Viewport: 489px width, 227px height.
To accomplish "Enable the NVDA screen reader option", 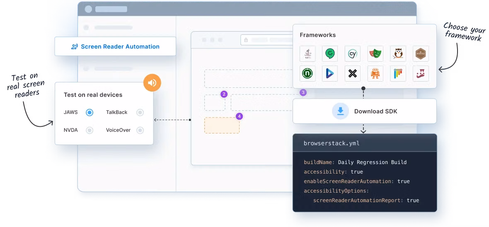I will (90, 130).
